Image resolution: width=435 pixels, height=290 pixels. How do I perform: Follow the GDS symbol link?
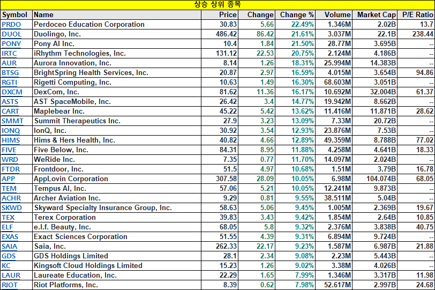click(9, 256)
